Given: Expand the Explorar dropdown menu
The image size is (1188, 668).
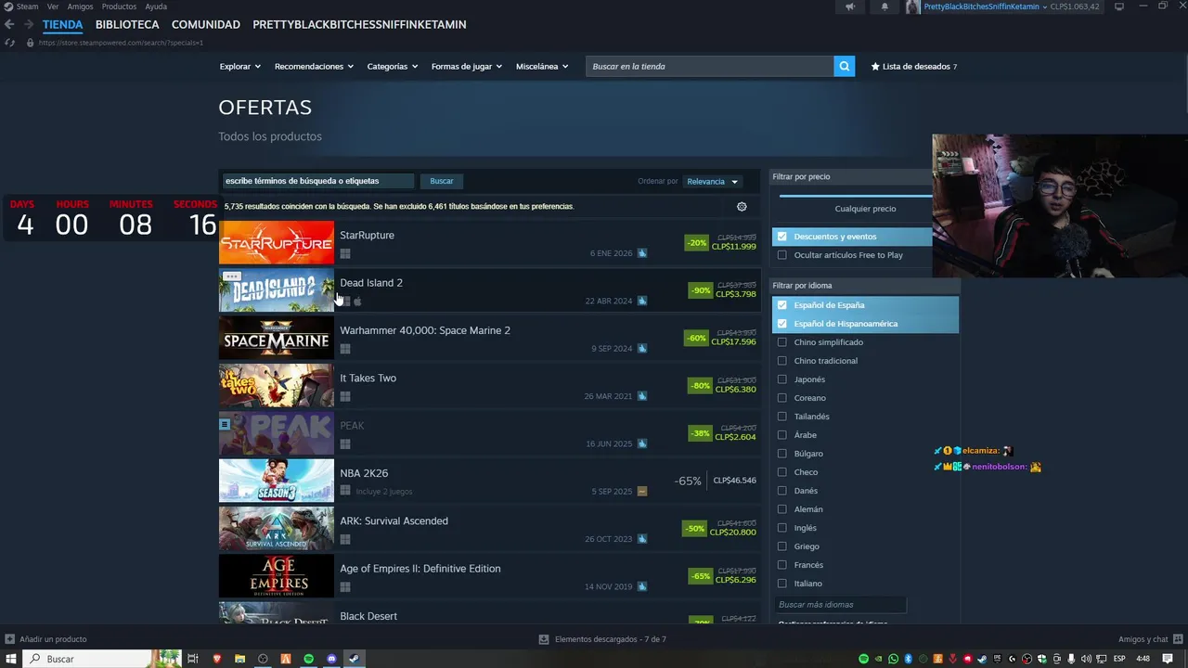Looking at the screenshot, I should coord(240,67).
